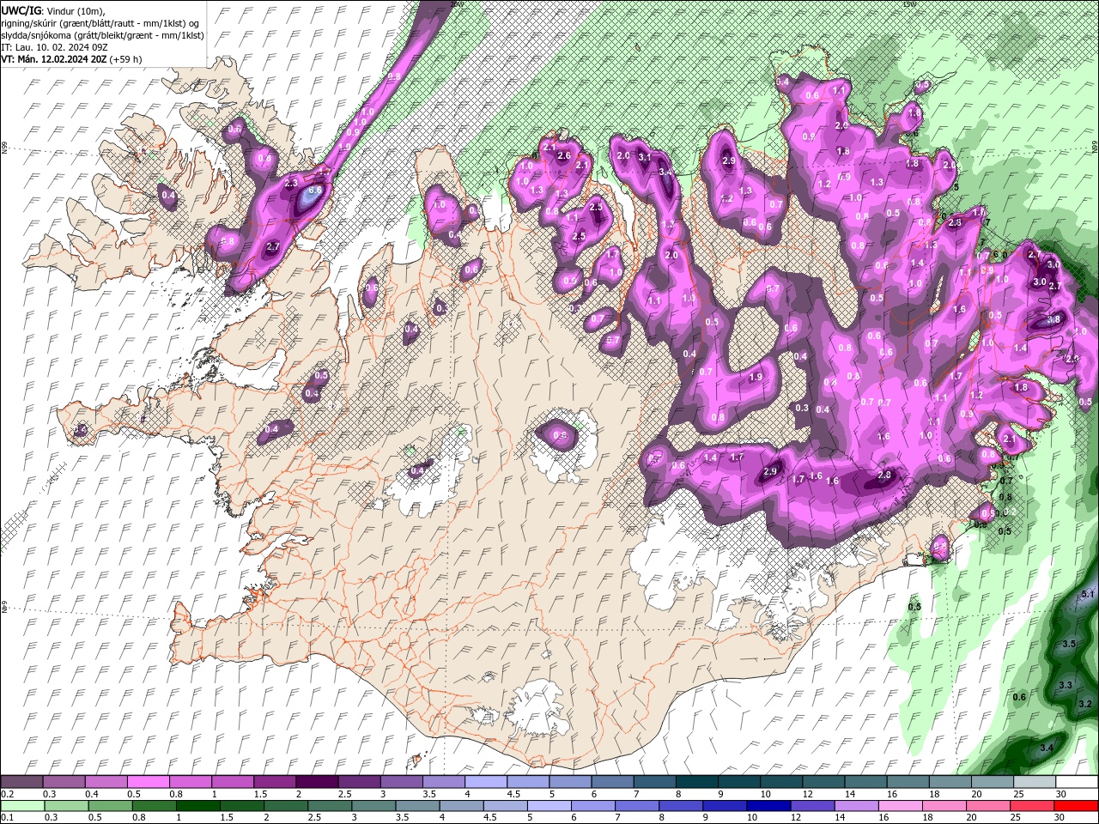Click the '3.8' snow value on the map
This screenshot has width=1099, height=824.
1055,319
